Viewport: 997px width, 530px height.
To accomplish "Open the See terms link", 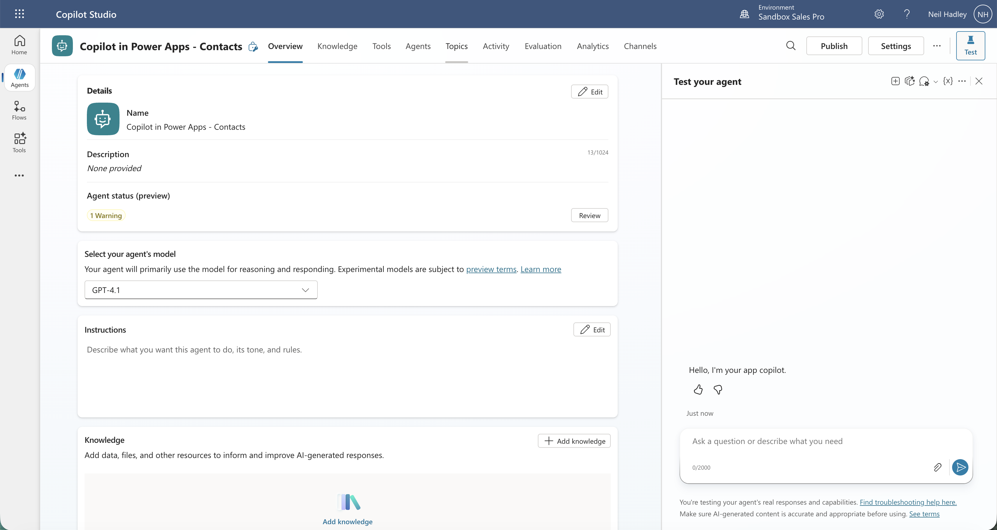I will [x=924, y=514].
